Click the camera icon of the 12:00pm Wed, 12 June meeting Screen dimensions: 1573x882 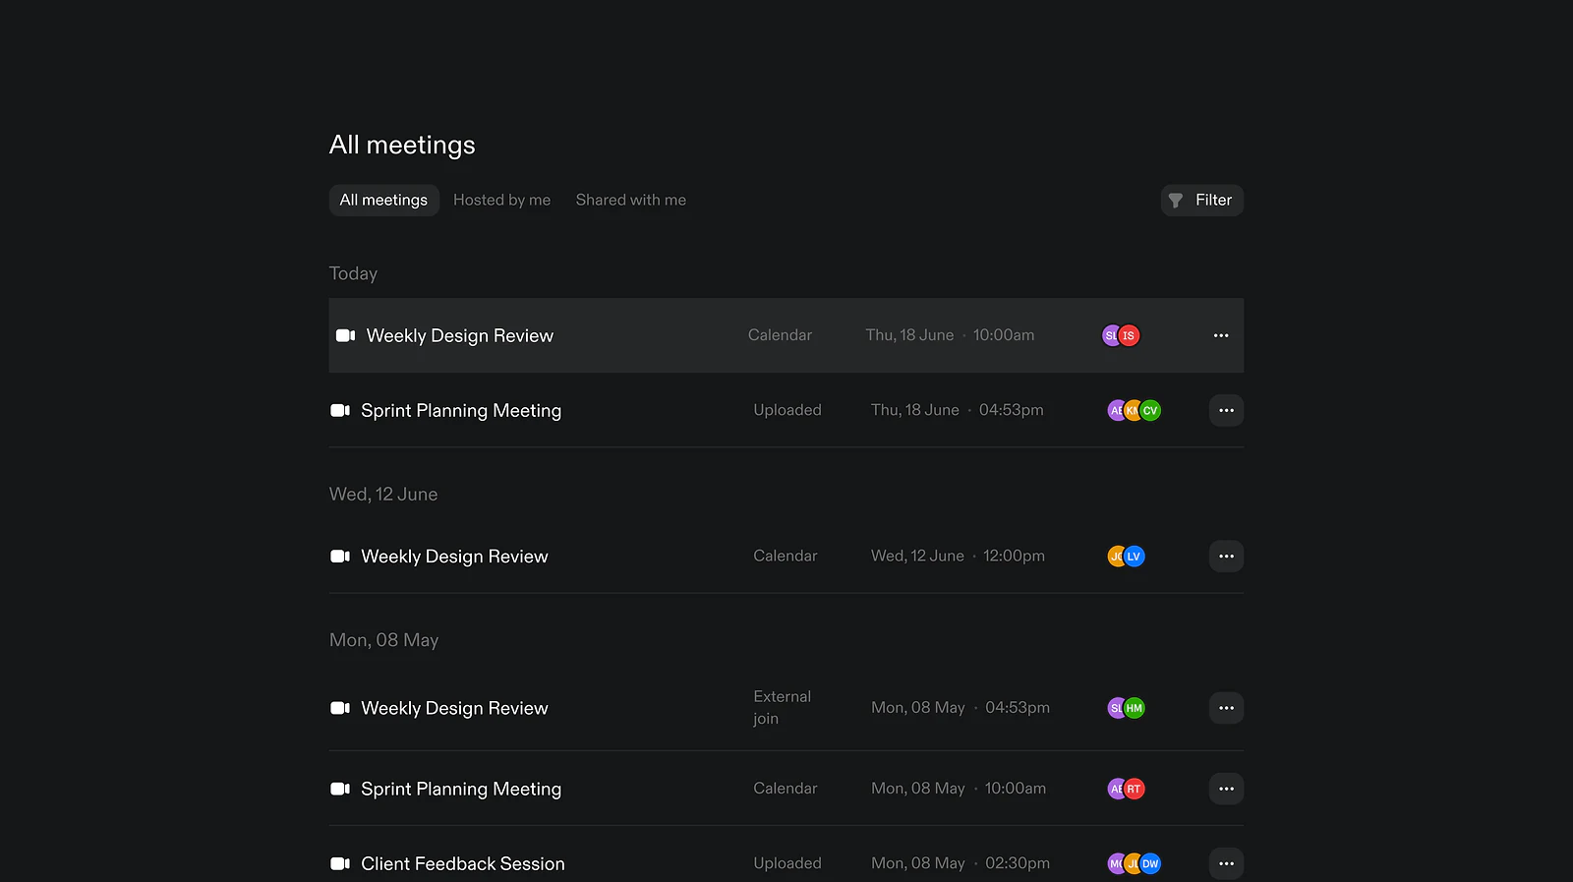[x=340, y=557]
